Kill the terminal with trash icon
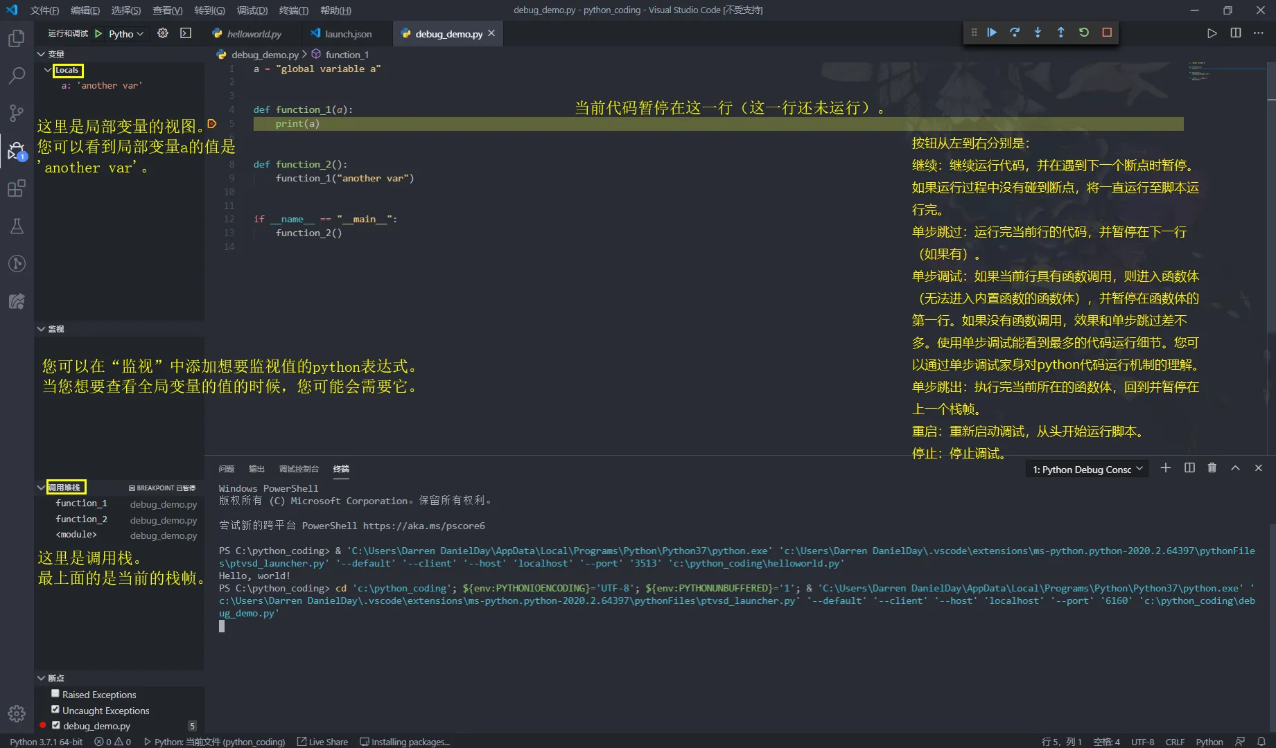This screenshot has height=748, width=1276. coord(1212,468)
